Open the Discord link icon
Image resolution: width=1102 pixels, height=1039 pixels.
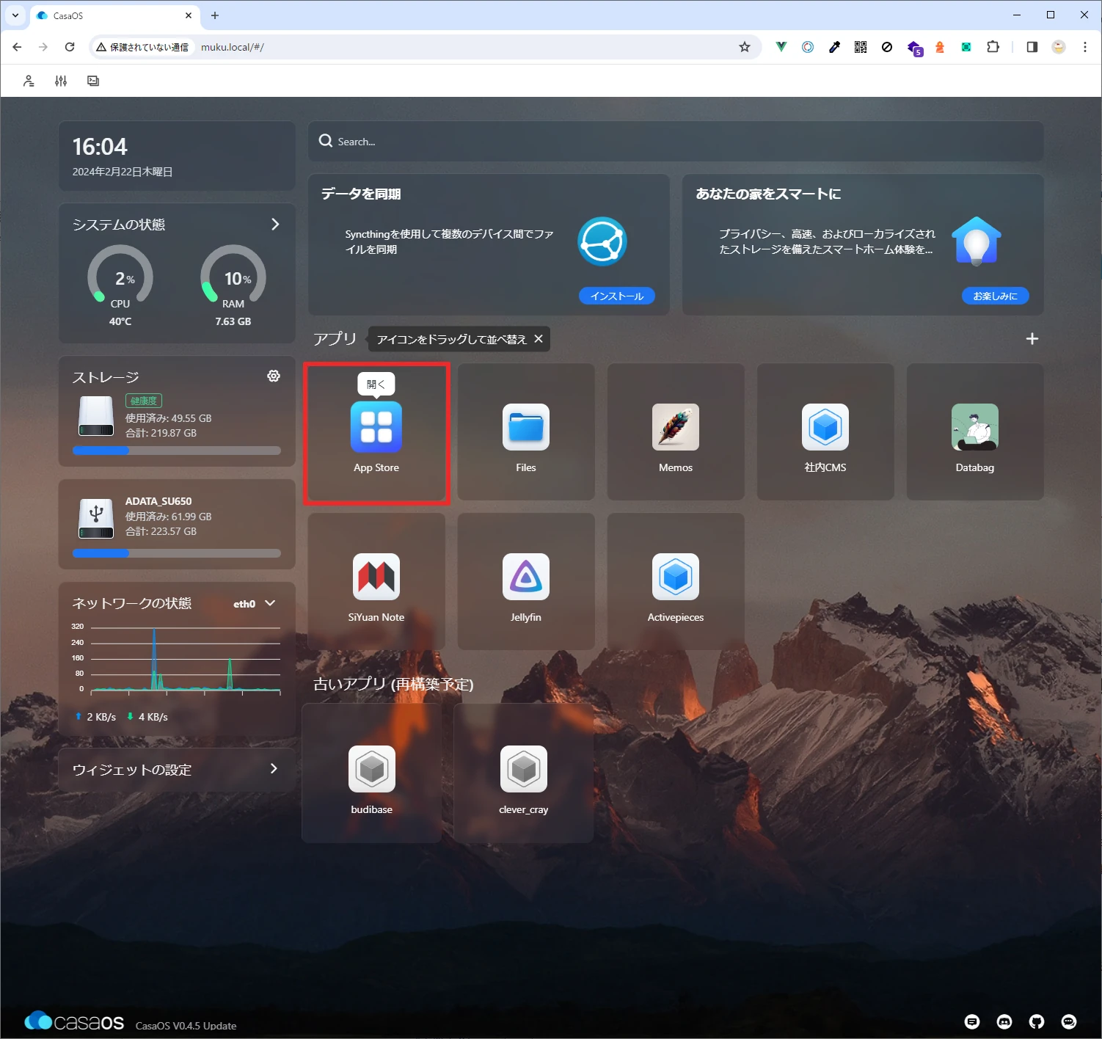click(x=1004, y=1021)
